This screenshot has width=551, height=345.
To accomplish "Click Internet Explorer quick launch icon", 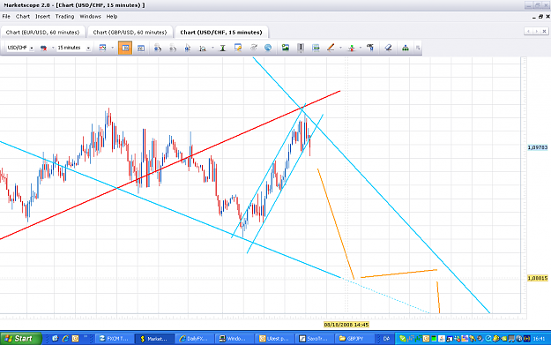I will (x=65, y=338).
